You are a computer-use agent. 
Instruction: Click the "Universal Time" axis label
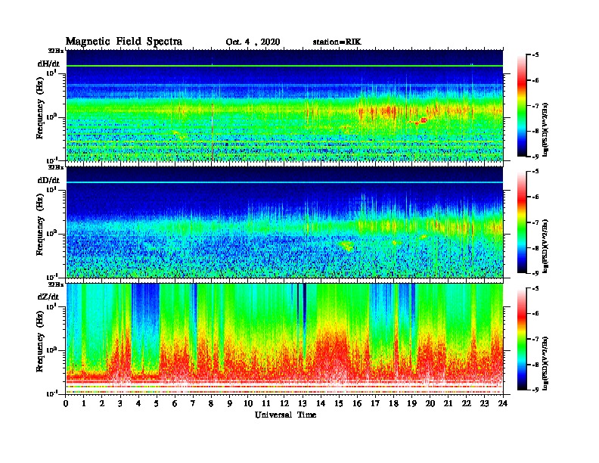coord(285,415)
